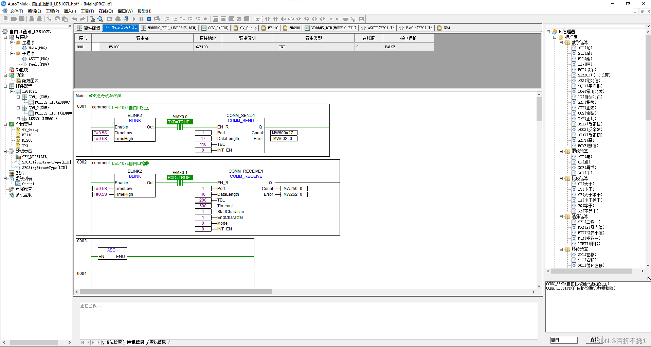
Task: Open the 在线(O) menu
Action: coord(106,11)
